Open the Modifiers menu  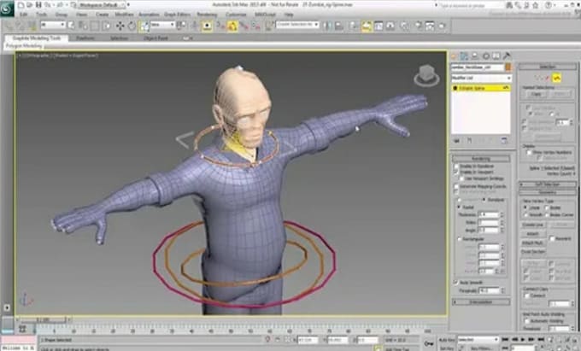coord(124,15)
